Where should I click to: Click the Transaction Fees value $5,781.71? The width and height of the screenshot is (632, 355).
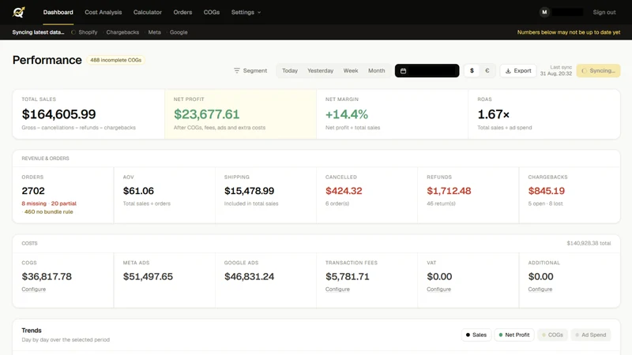click(x=348, y=277)
